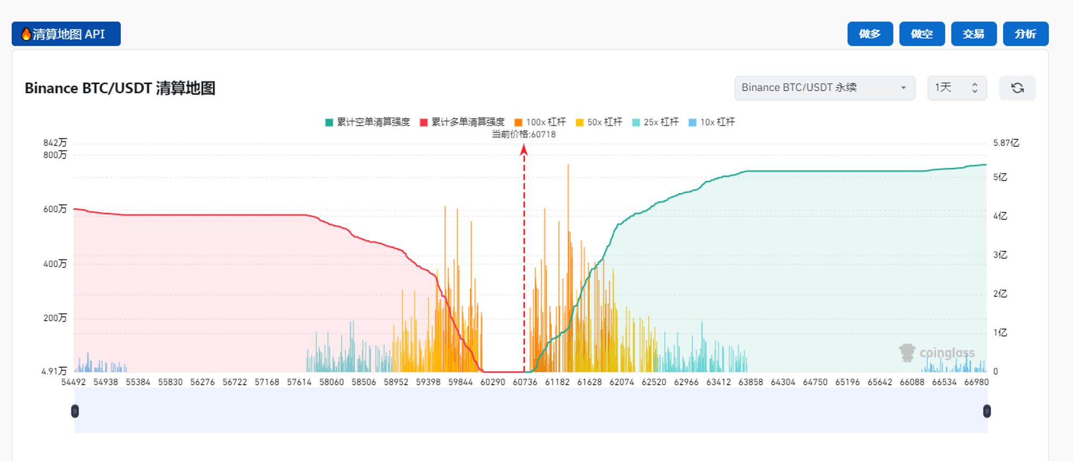The image size is (1073, 461).
Task: Click the green 累计空单 legend color swatch
Action: [x=329, y=122]
